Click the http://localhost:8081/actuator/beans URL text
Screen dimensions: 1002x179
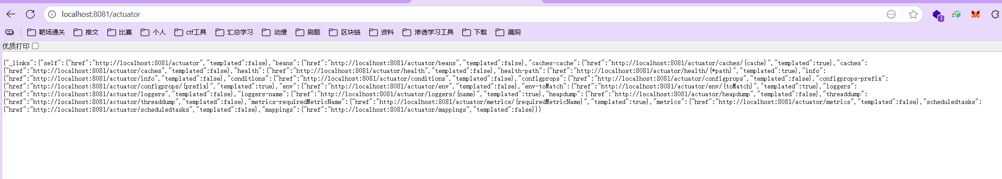point(393,63)
